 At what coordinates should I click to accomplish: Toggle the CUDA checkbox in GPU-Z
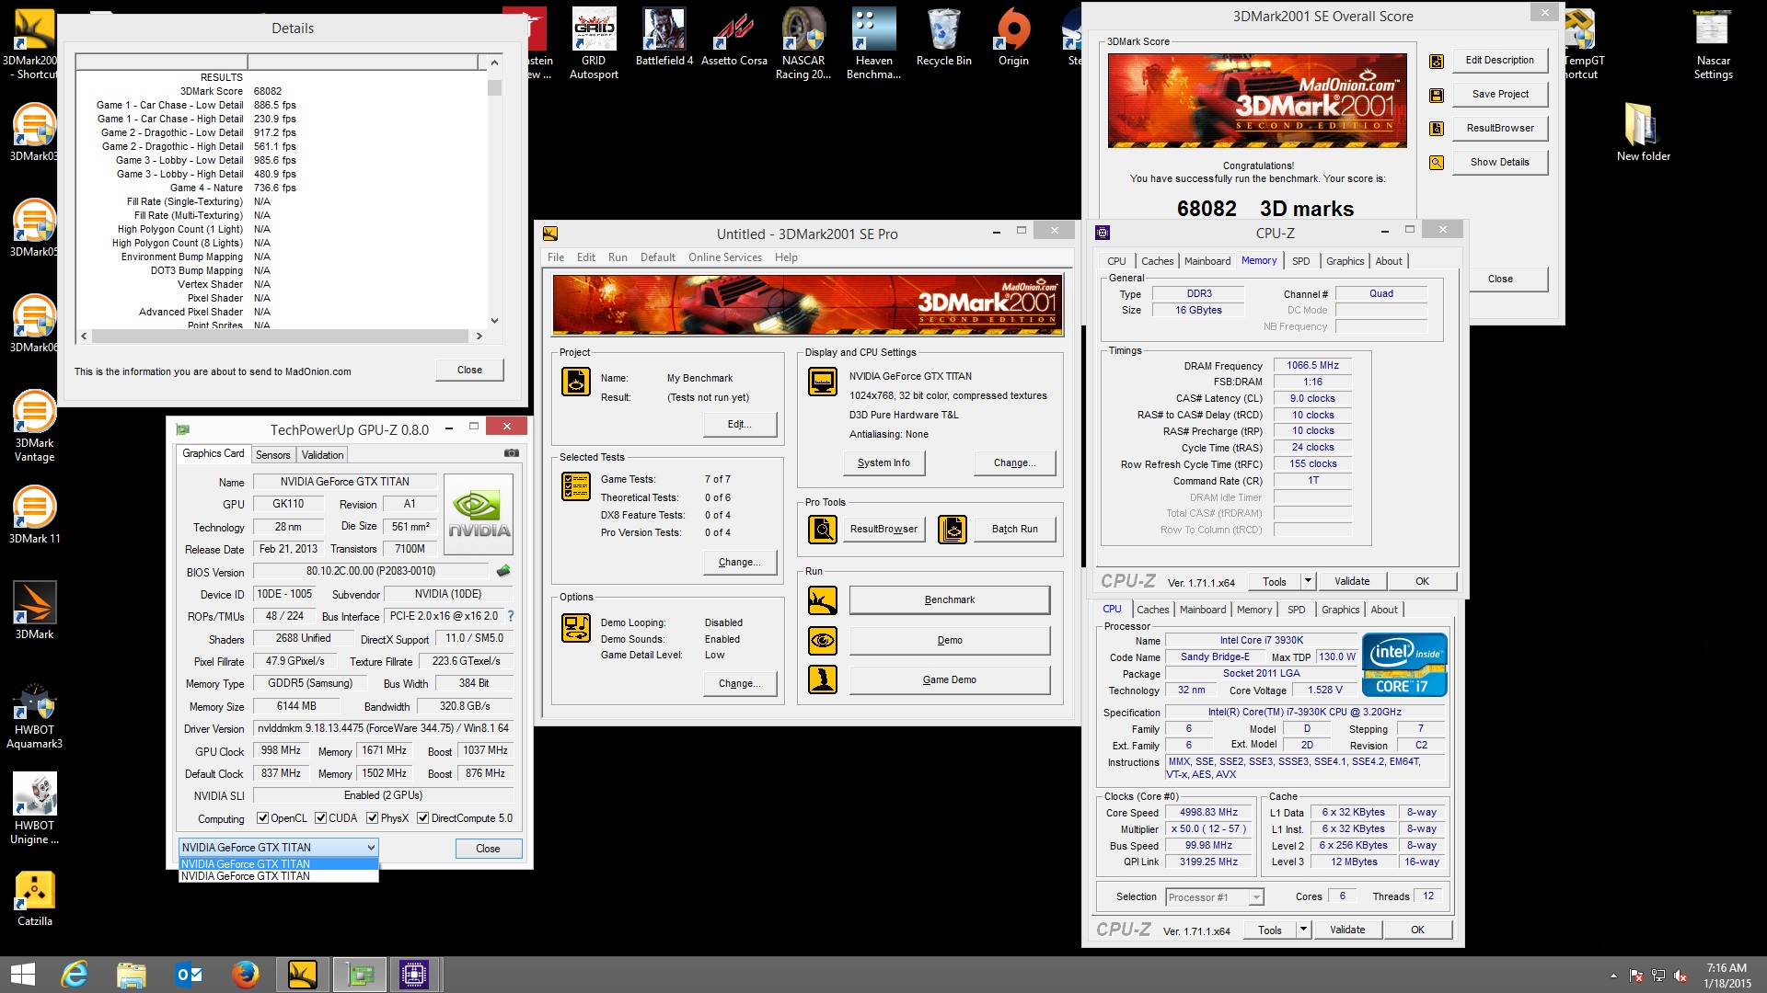320,818
